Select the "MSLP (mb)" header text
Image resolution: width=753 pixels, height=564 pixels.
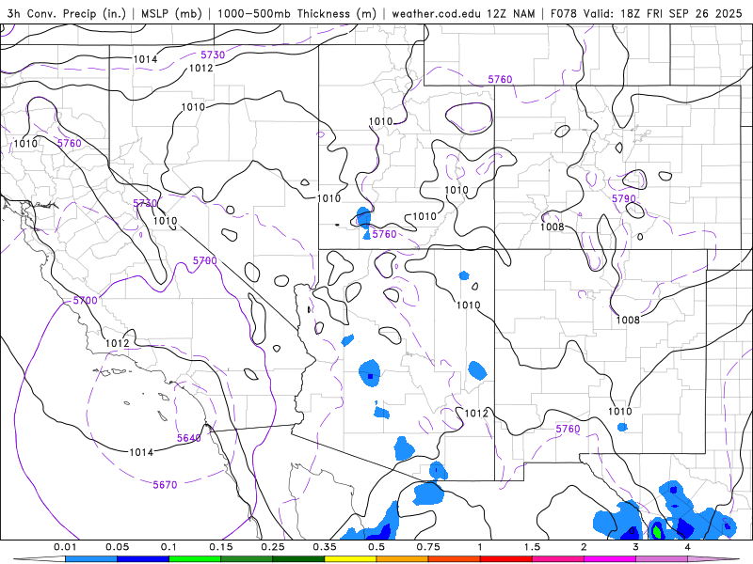coord(171,13)
